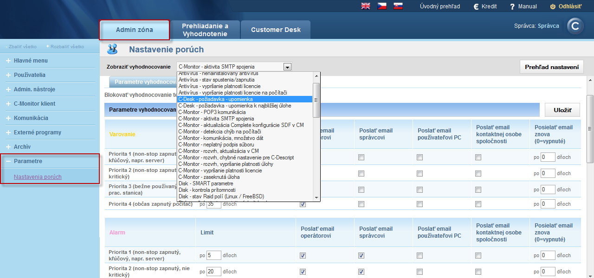Image resolution: width=594 pixels, height=278 pixels.
Task: Tick Alarm Priorita 2 email kontaktnej osobe checkbox
Action: (478, 272)
